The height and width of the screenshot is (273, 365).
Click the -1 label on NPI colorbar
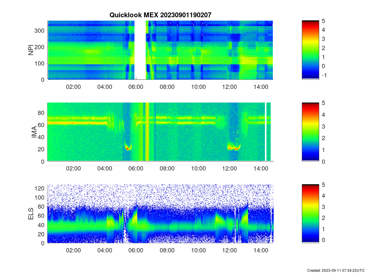point(324,75)
